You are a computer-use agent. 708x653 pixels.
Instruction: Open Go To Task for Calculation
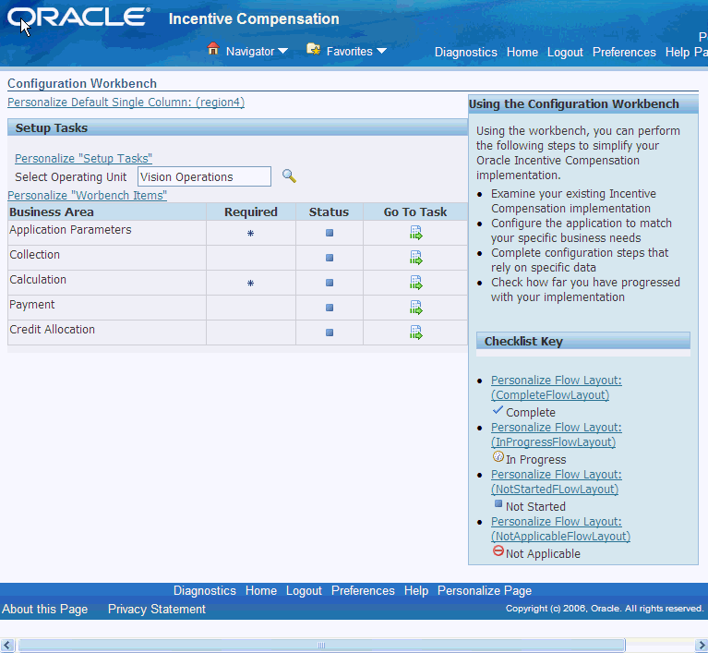click(416, 283)
